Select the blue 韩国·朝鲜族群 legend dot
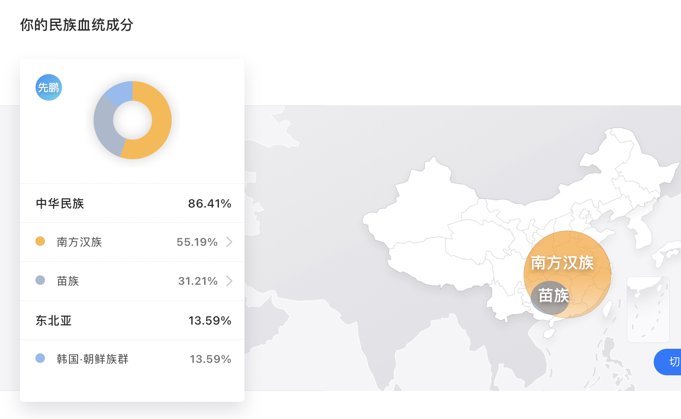Viewport: 681px width, 419px height. click(40, 358)
